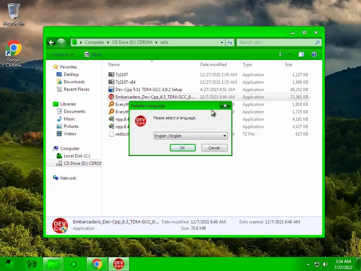This screenshot has width=361, height=271.
Task: Open the Music library
Action: [x=69, y=119]
